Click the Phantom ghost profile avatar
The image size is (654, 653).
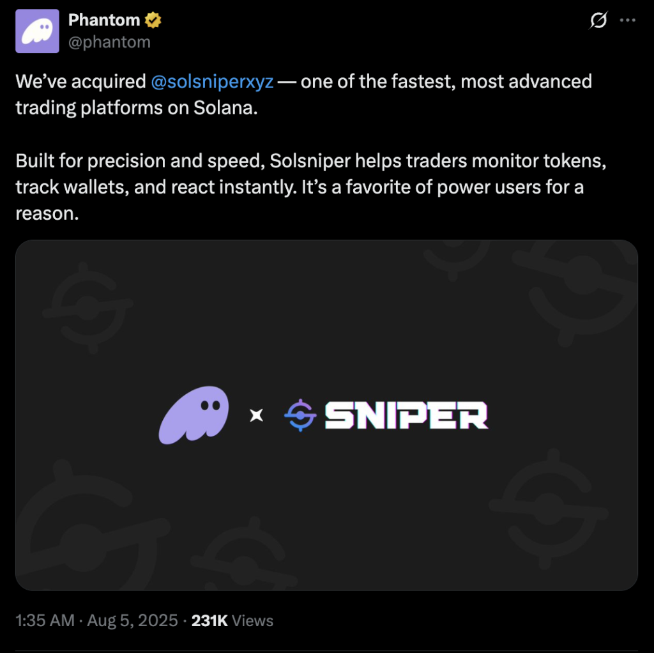(36, 30)
